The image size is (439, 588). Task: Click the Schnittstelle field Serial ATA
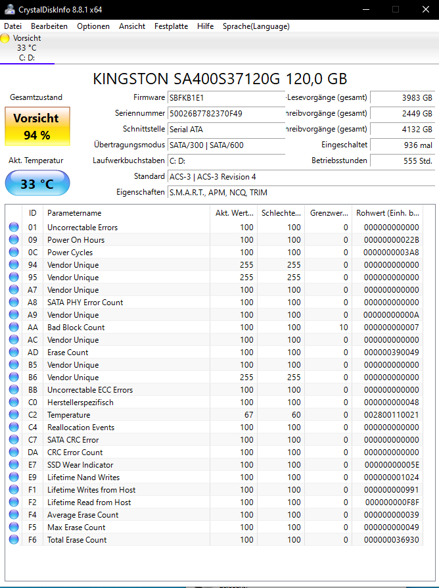click(226, 130)
